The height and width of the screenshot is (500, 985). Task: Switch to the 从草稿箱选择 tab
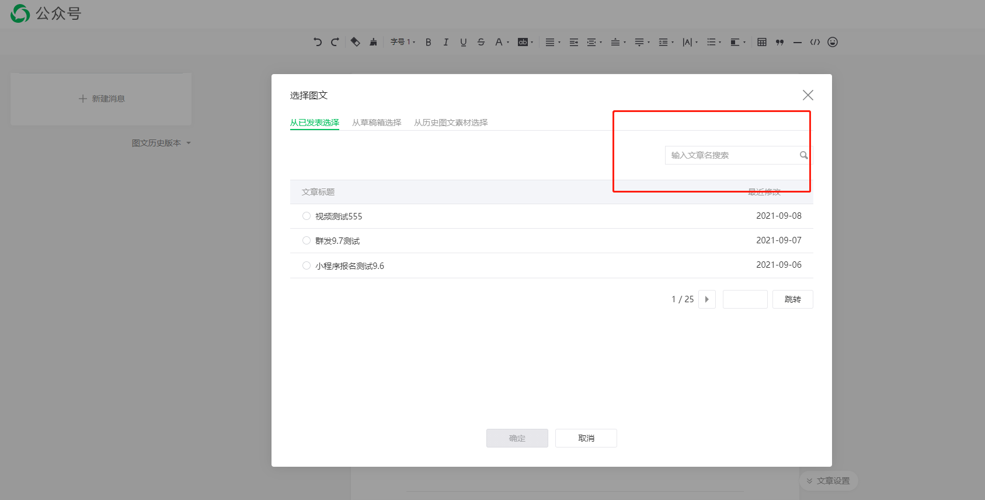(x=377, y=123)
